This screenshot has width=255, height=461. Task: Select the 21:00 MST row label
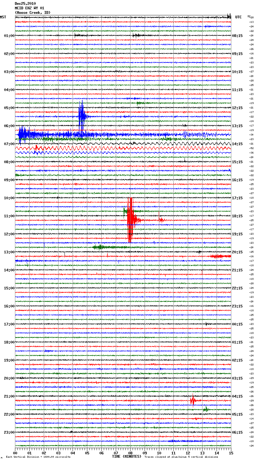[x=9, y=396]
